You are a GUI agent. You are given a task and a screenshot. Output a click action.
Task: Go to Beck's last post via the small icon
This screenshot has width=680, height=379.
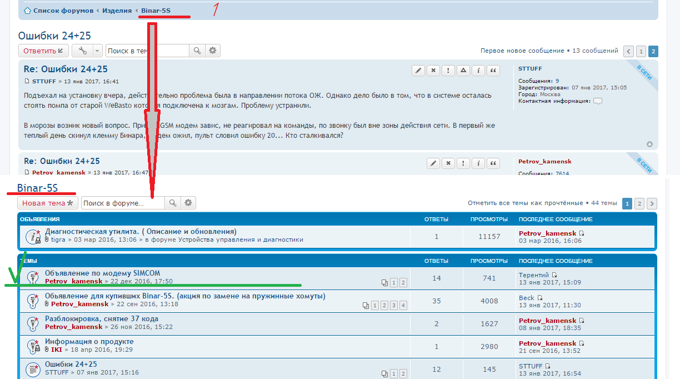coord(539,298)
